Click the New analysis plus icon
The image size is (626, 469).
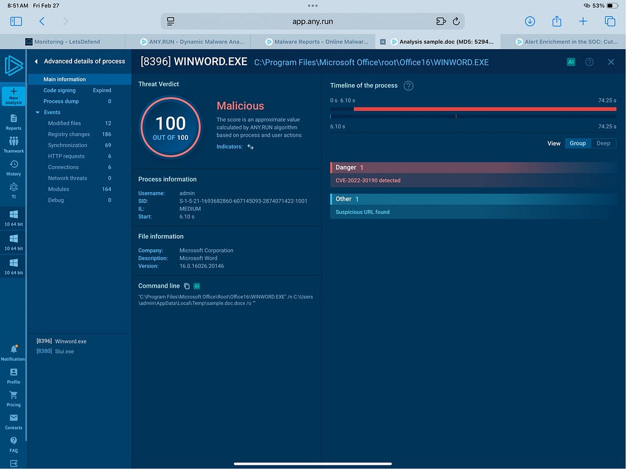[x=13, y=92]
